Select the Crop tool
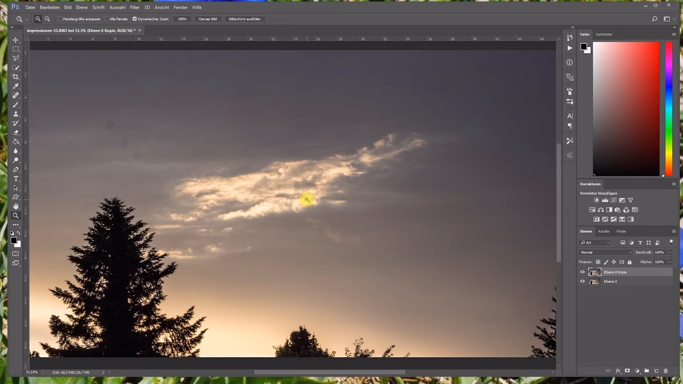Screen dimensions: 683x384 click(15, 77)
